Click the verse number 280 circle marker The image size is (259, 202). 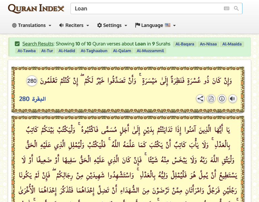tap(32, 81)
